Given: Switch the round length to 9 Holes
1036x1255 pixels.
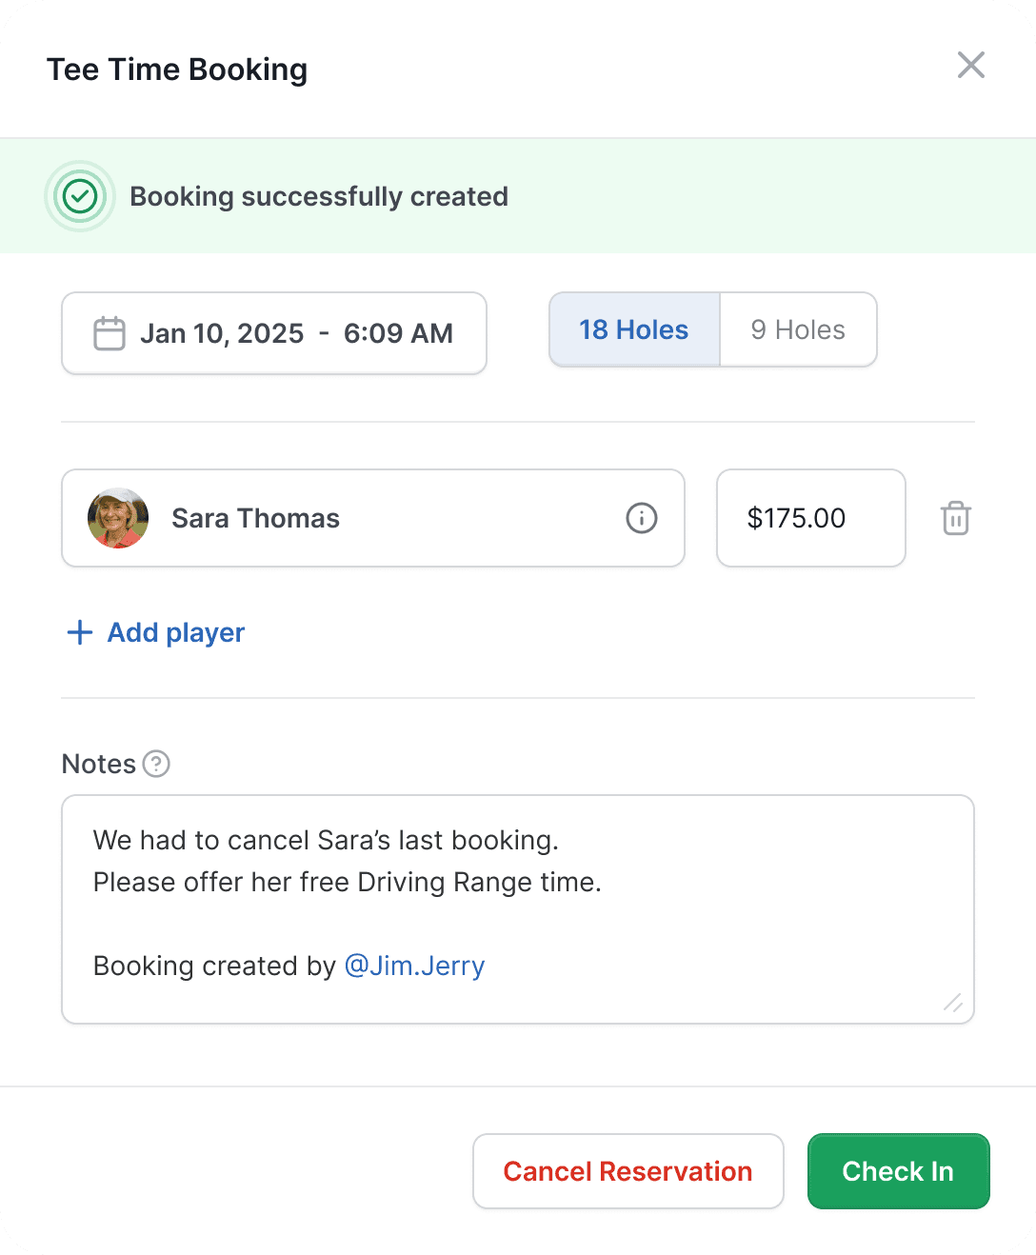Looking at the screenshot, I should pyautogui.click(x=798, y=329).
